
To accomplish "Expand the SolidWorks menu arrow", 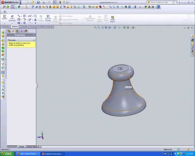I will pos(20,3).
